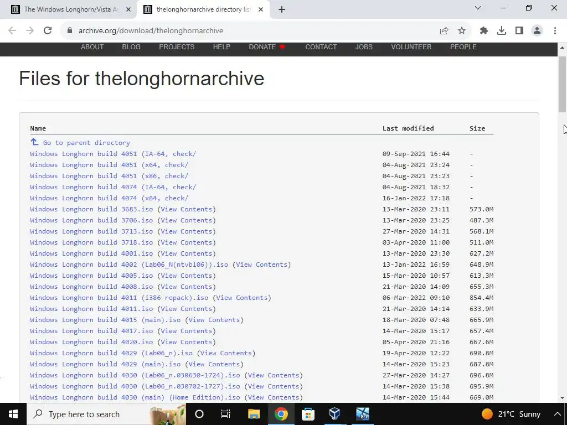
Task: Open HELP in the archive.org nav
Action: [221, 47]
